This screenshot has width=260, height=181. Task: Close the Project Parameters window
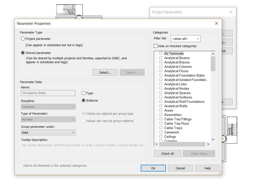click(231, 12)
